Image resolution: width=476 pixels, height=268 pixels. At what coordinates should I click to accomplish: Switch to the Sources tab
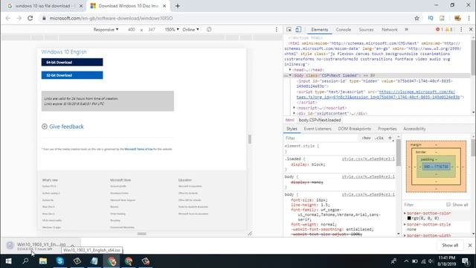click(x=366, y=30)
